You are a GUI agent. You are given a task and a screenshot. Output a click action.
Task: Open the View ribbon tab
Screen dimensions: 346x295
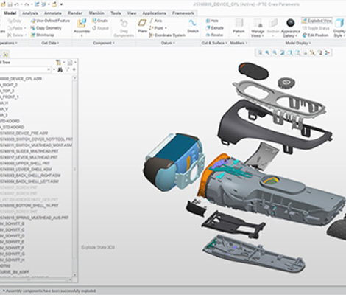pyautogui.click(x=132, y=13)
